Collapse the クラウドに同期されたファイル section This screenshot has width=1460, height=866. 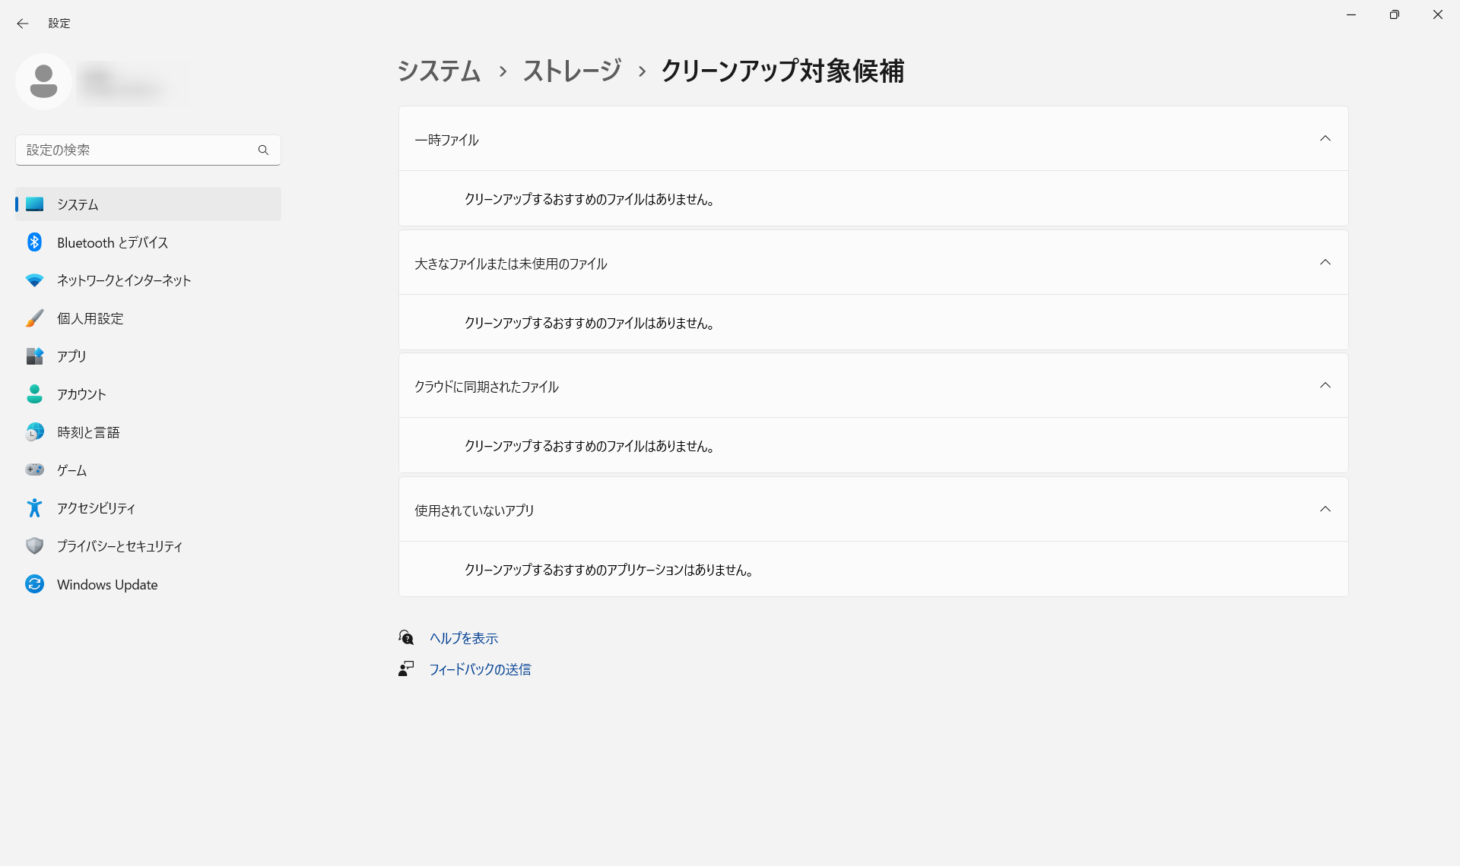[1325, 385]
